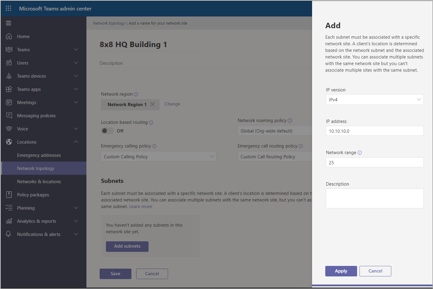The width and height of the screenshot is (433, 289).
Task: Open Emergency call routing policy dropdown
Action: click(x=275, y=156)
